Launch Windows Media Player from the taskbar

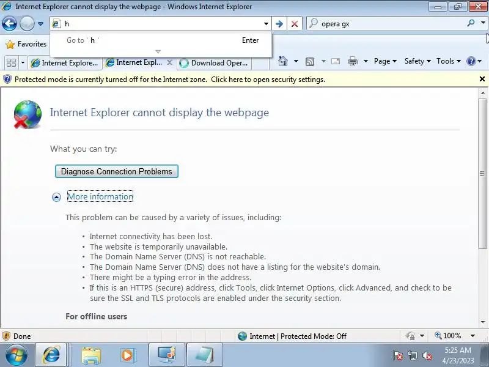tap(127, 355)
